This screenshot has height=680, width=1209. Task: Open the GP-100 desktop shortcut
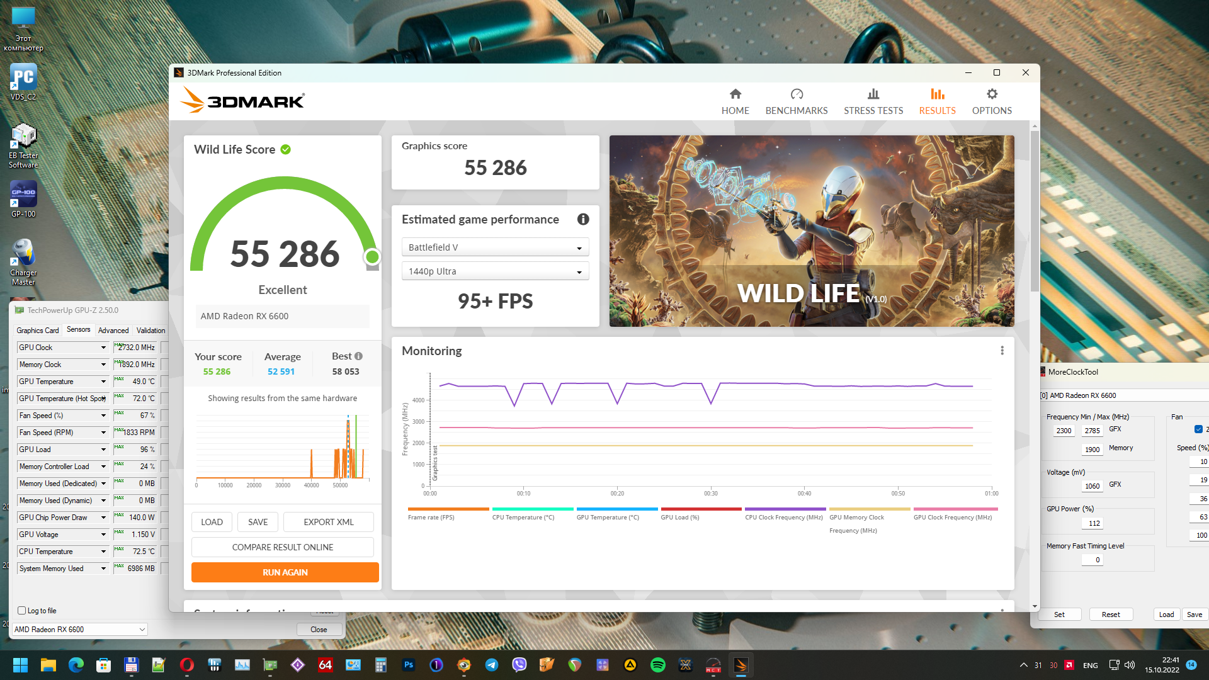coord(23,200)
